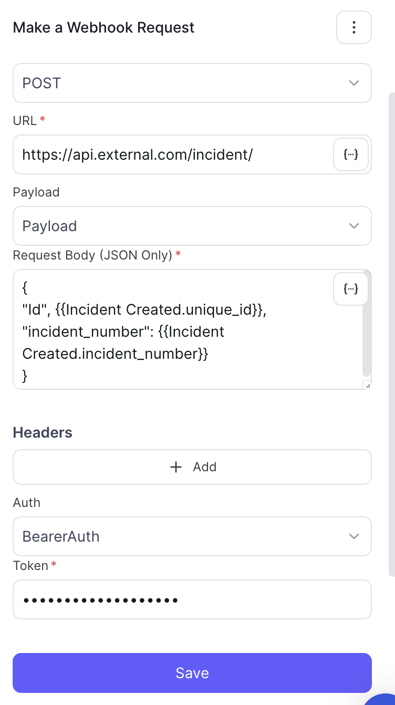Click the plus icon beside Add
Screen dimensions: 395x705
click(176, 467)
